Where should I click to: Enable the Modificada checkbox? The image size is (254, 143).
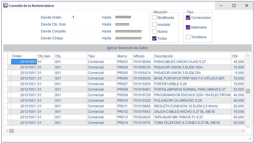tap(154, 18)
